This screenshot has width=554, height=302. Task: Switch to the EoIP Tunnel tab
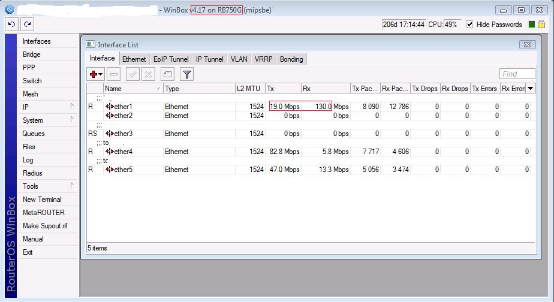pyautogui.click(x=171, y=59)
